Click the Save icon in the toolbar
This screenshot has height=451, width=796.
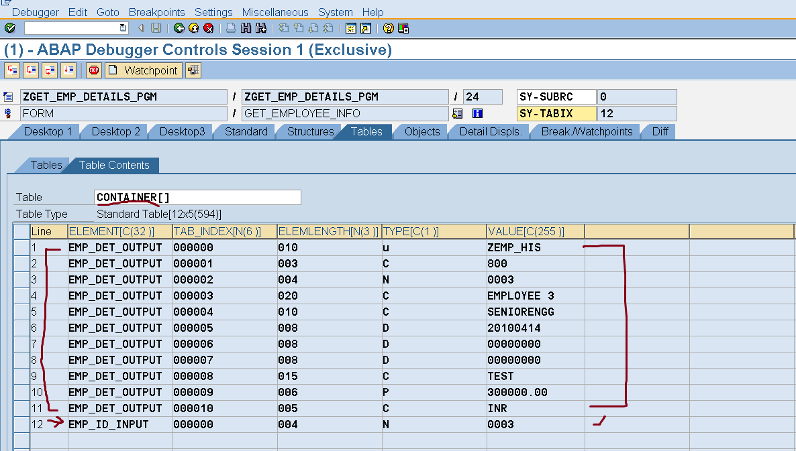click(x=155, y=28)
